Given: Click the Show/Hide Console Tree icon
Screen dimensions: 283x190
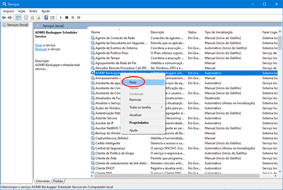Looking at the screenshot, I should pyautogui.click(x=18, y=17).
